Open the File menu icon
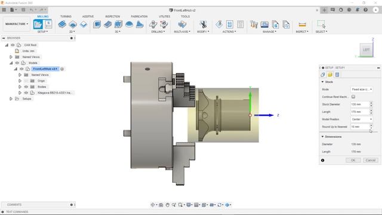Image resolution: width=382 pixels, height=215 pixels. (x=13, y=10)
